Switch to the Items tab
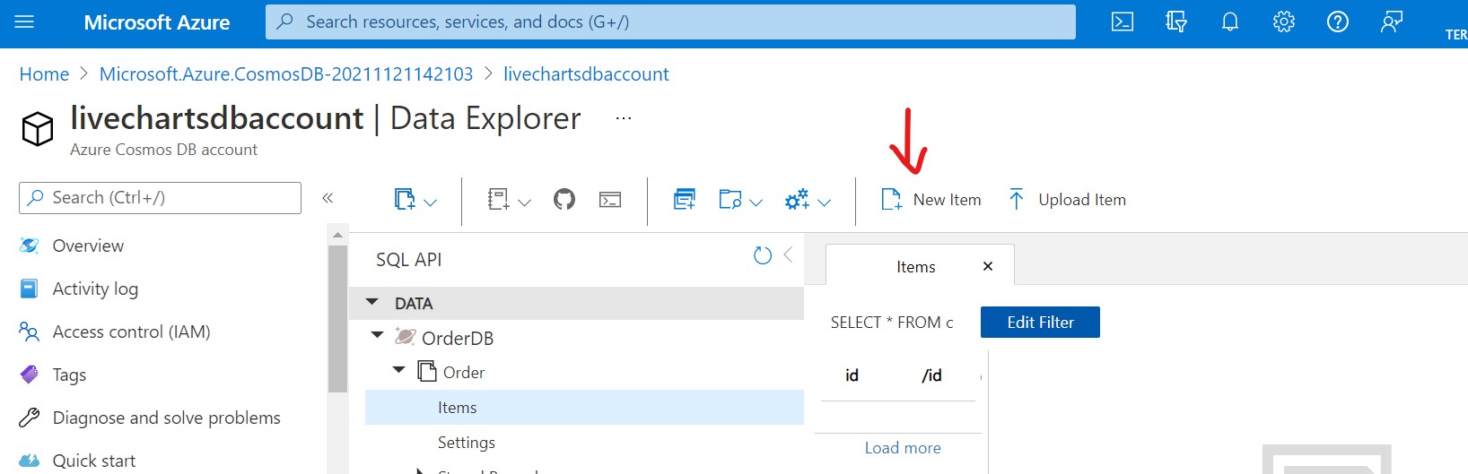 pyautogui.click(x=915, y=267)
